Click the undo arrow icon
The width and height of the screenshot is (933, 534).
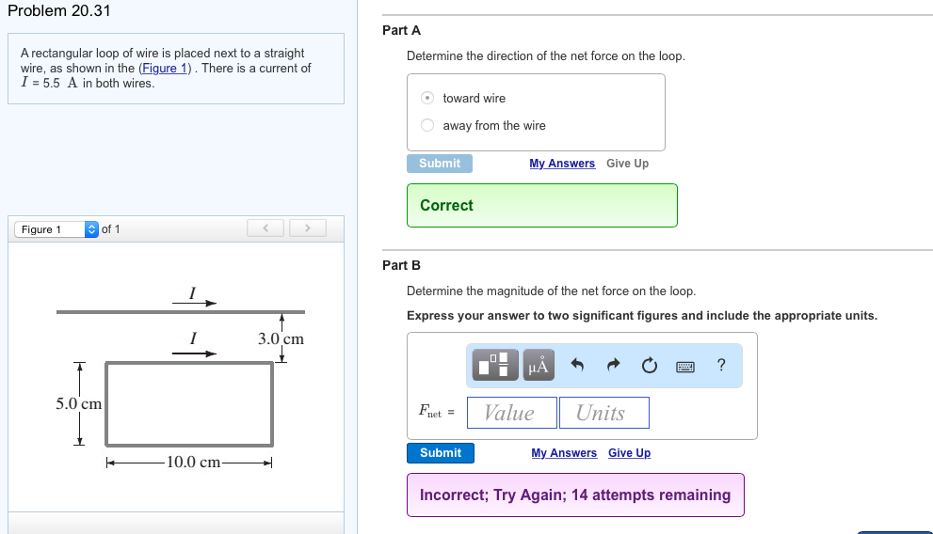[579, 366]
